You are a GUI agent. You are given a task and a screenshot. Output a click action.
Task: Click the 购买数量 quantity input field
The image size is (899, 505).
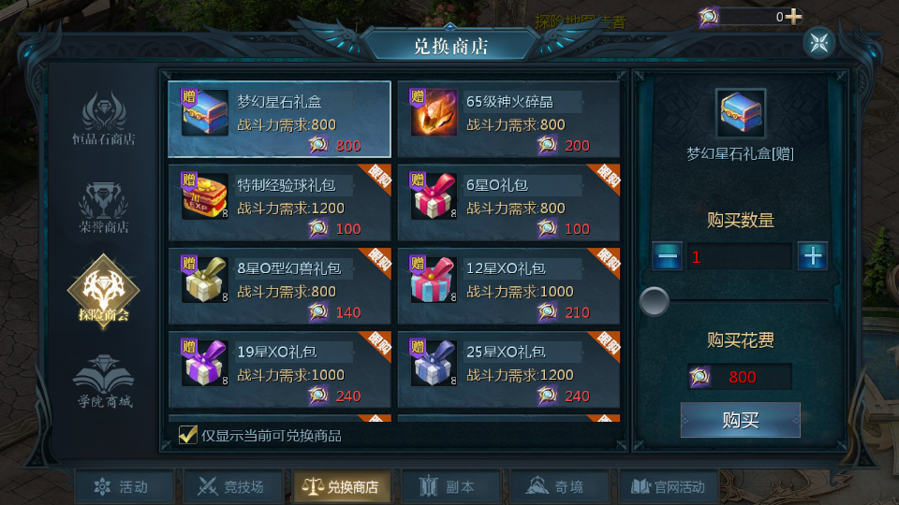click(740, 256)
